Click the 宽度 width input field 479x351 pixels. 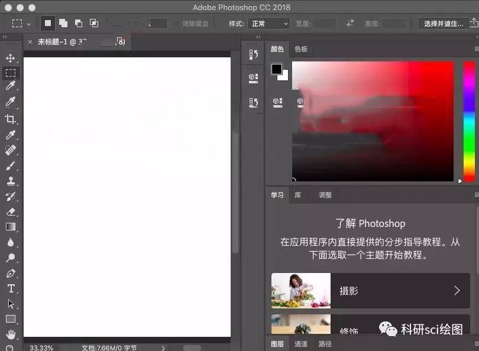[x=325, y=24]
